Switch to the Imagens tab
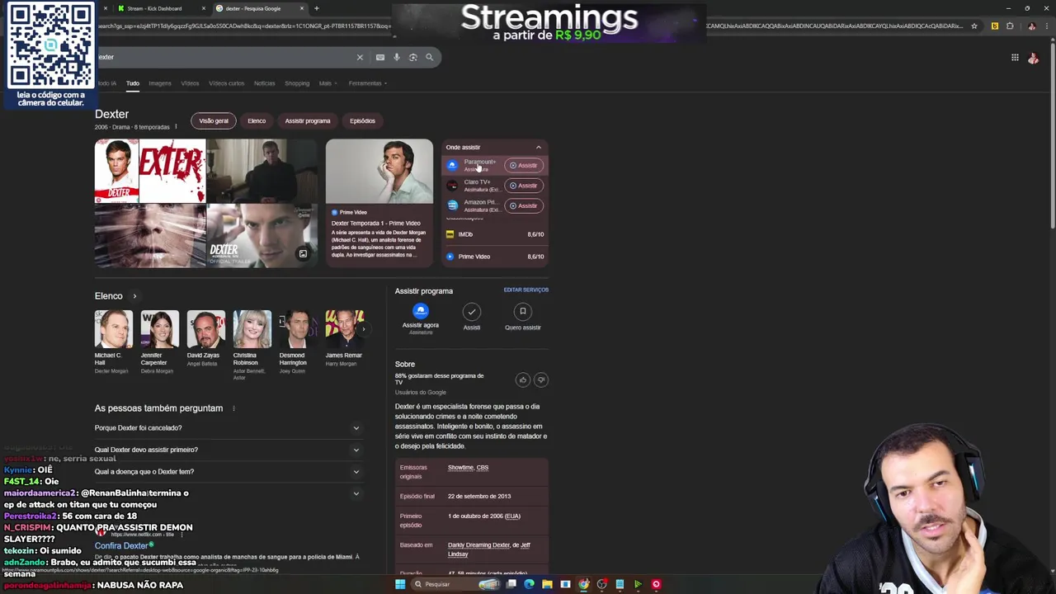 point(160,83)
